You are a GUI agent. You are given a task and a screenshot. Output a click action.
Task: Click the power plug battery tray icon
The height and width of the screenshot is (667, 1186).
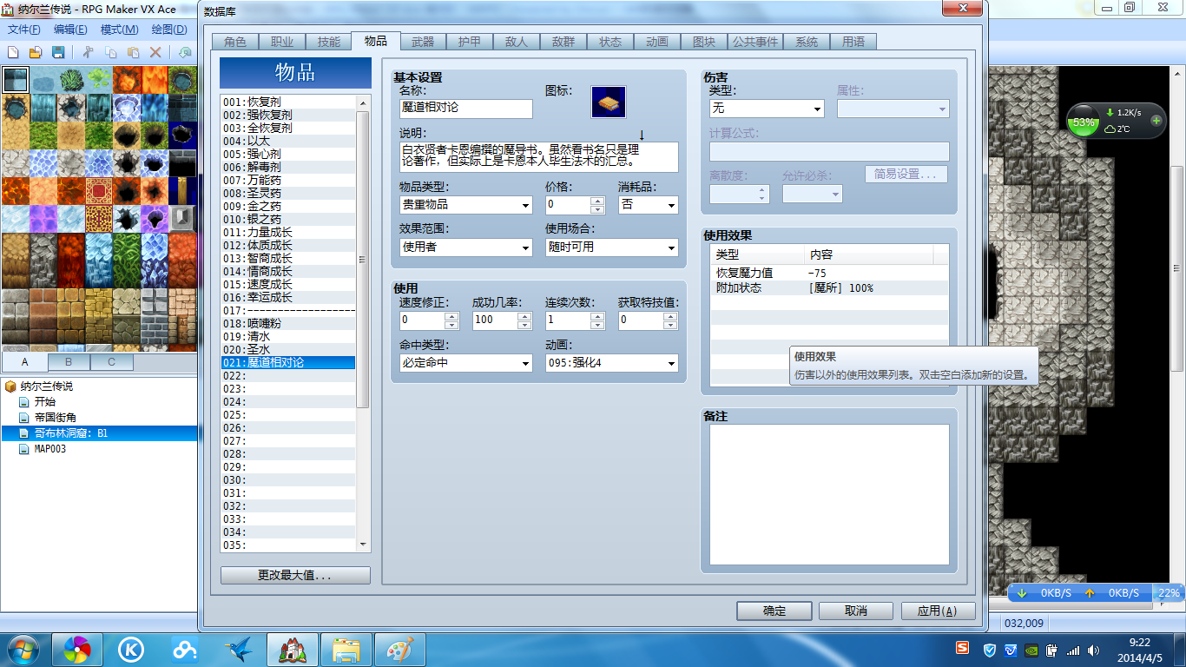(1052, 650)
